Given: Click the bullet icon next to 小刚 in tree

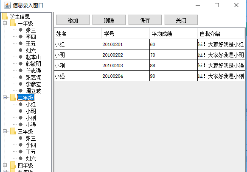Looking at the screenshot, I should coord(20,118).
